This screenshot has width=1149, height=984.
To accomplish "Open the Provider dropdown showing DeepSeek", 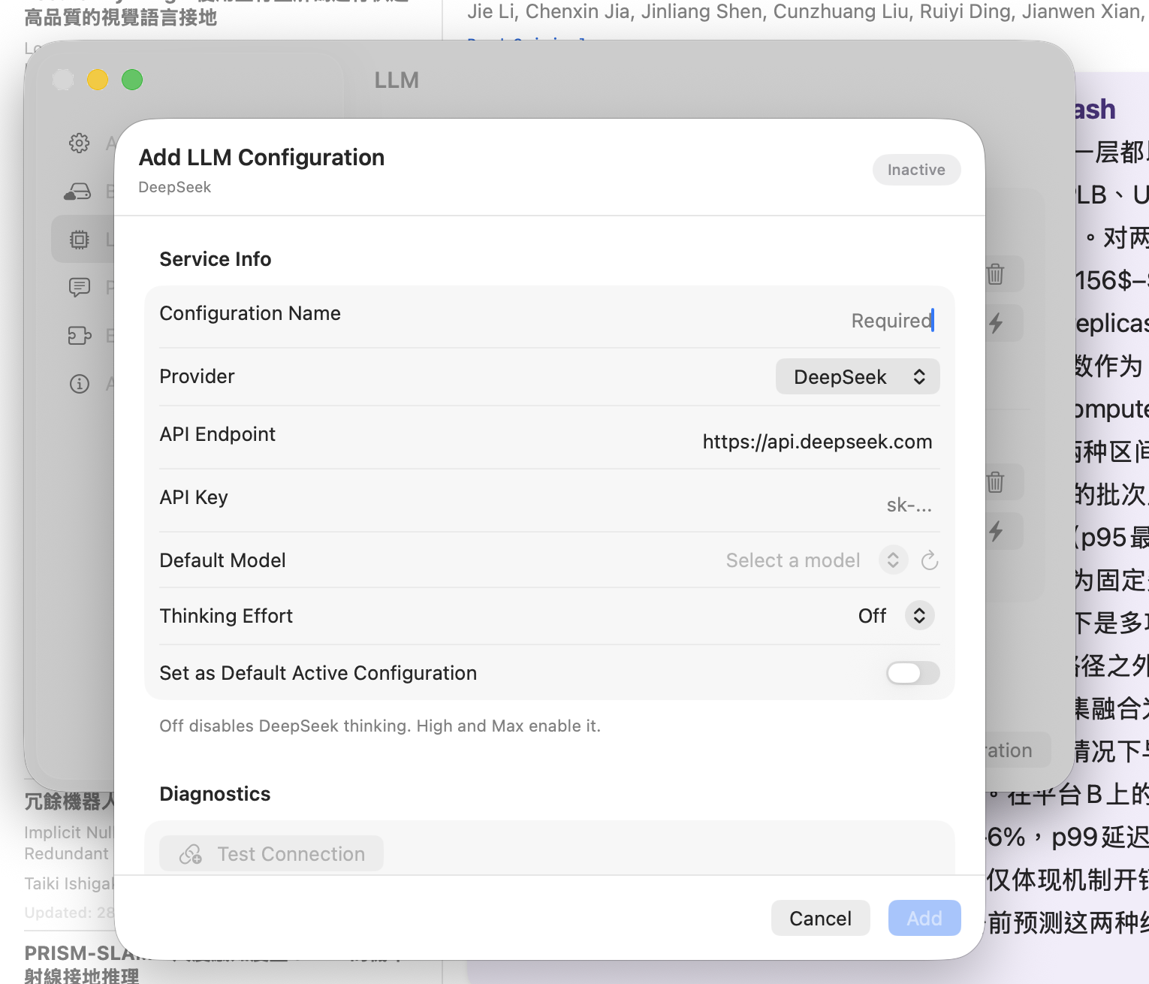I will pyautogui.click(x=858, y=377).
